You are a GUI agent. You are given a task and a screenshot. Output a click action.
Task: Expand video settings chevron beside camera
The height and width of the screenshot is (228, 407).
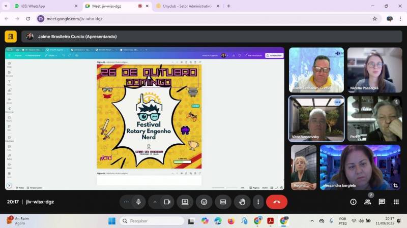(155, 202)
